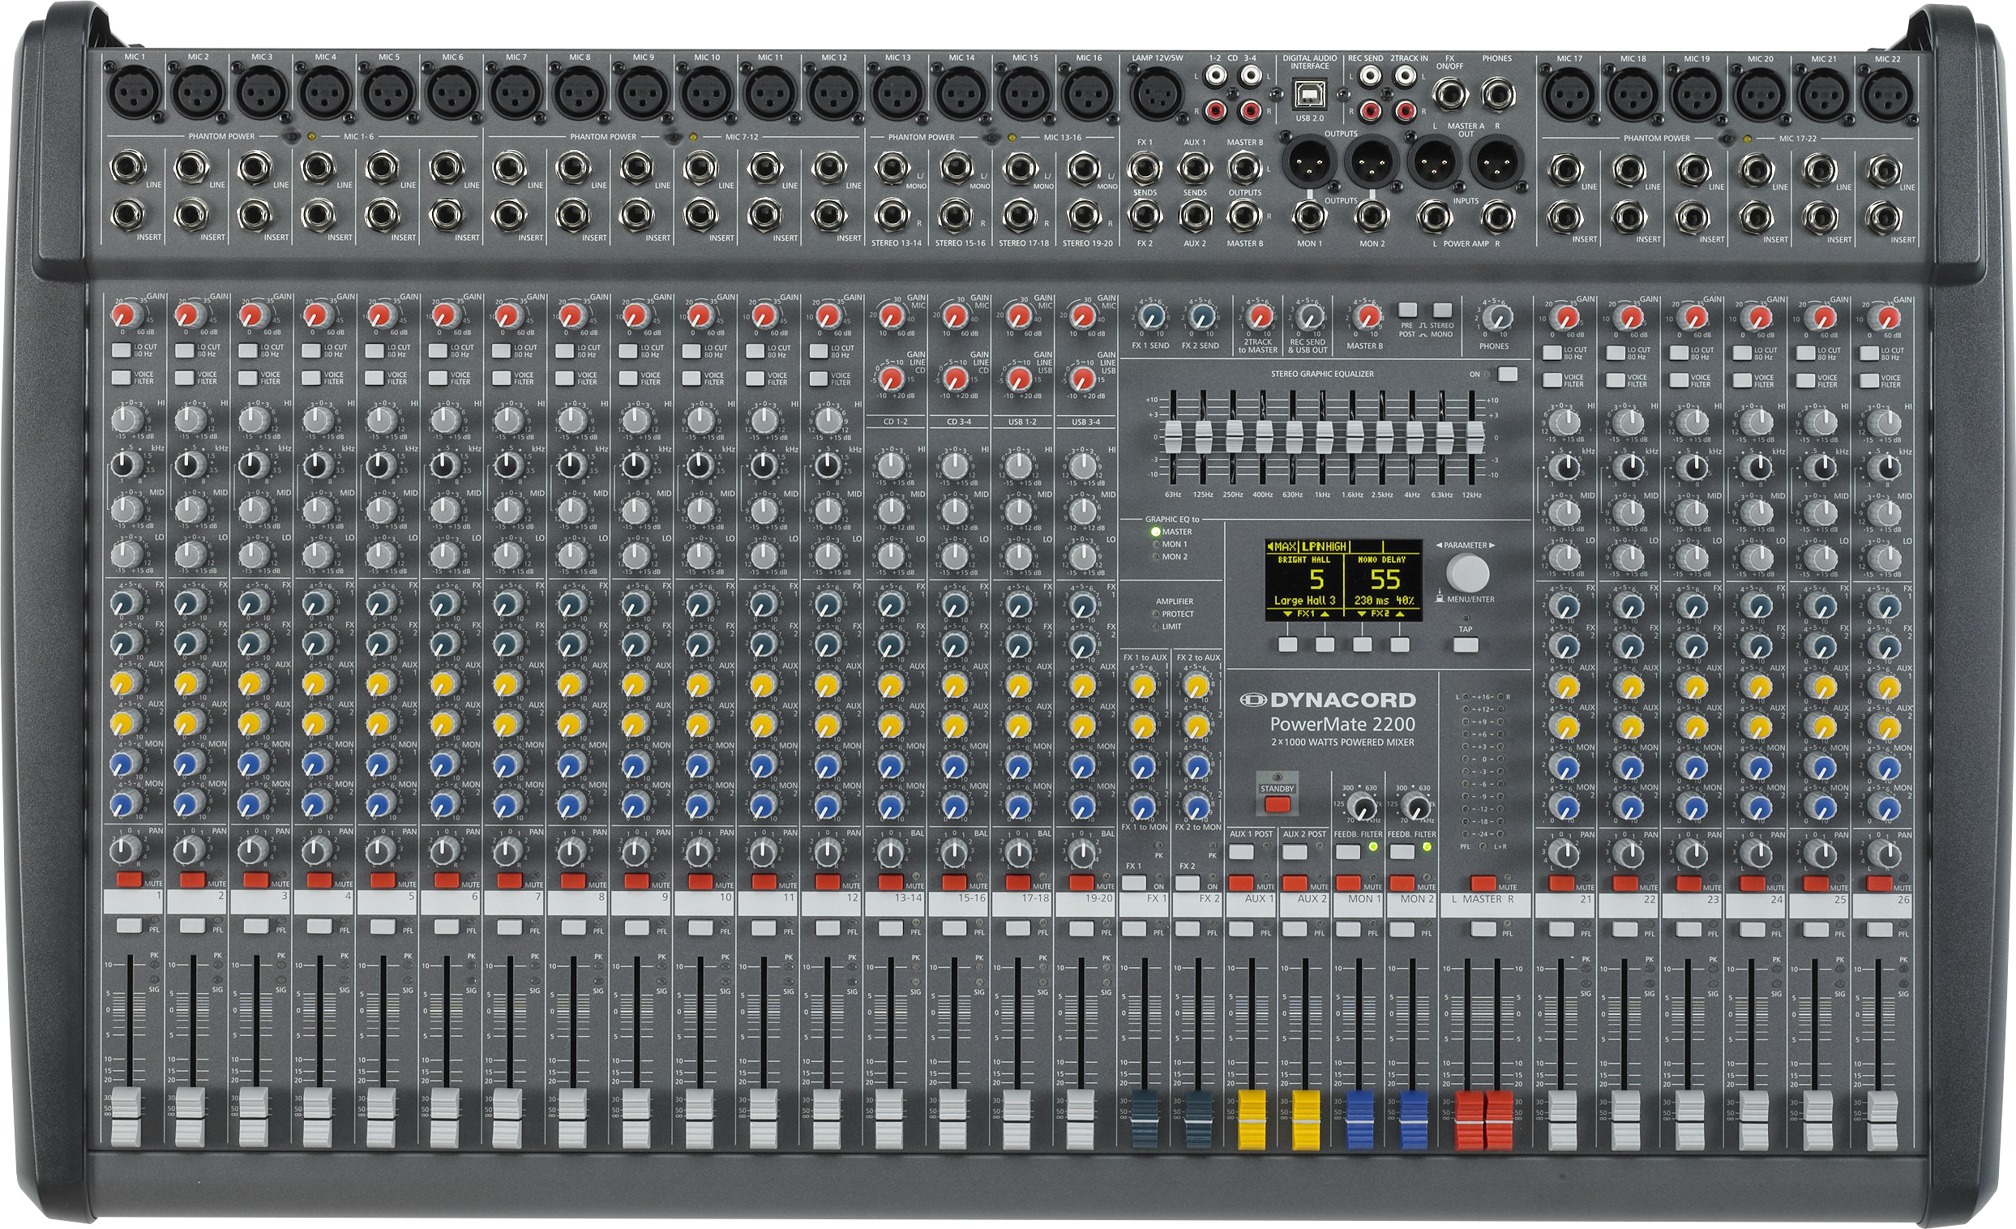Click the channel 1 fader
The height and width of the screenshot is (1229, 2016).
[x=126, y=1117]
